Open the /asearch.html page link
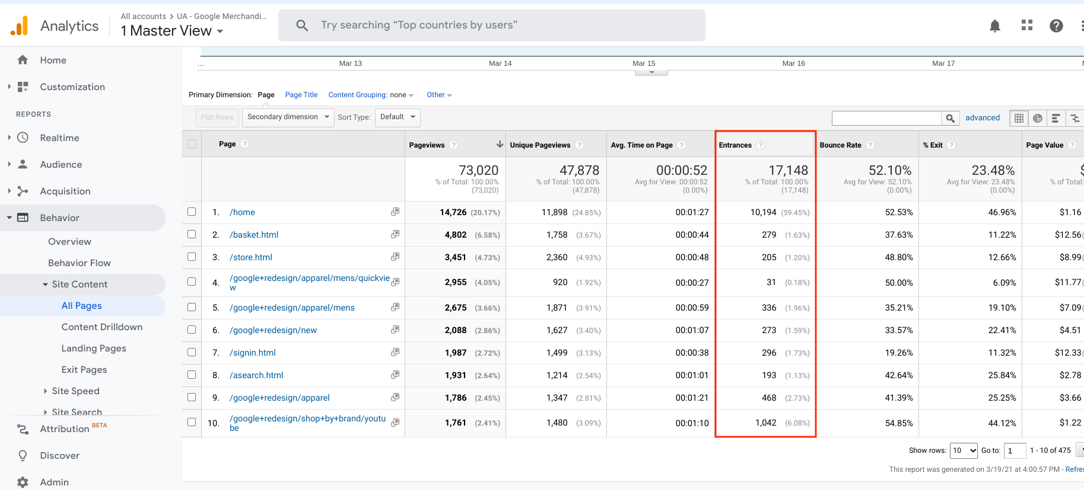 pos(256,375)
